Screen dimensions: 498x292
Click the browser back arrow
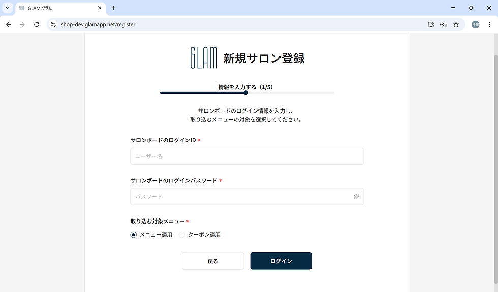tap(8, 24)
